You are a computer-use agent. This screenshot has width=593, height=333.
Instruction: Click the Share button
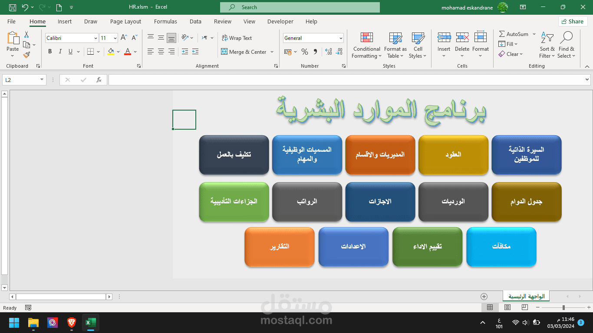point(573,21)
